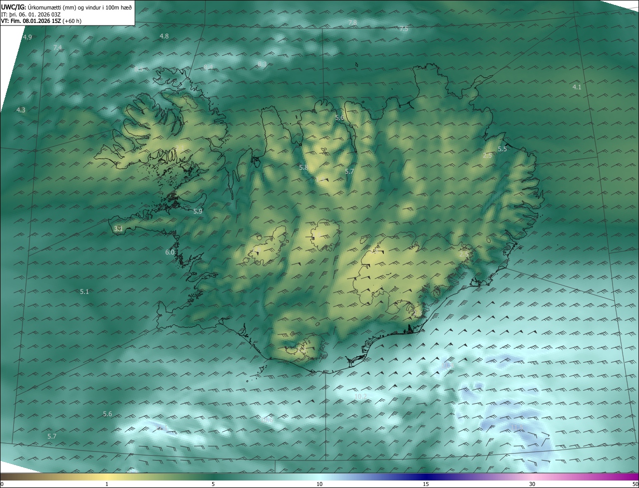Click the title text "Úrkomumætti (mm) og vindur í 100m hæð"
This screenshot has width=639, height=488.
[80, 7]
